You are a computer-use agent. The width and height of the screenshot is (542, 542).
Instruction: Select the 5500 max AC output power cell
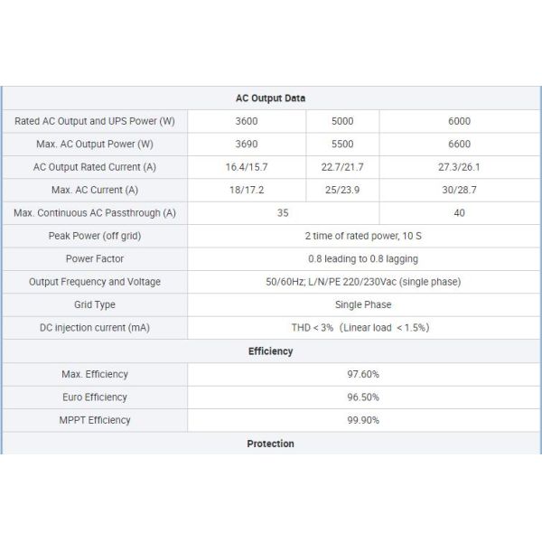(x=342, y=144)
